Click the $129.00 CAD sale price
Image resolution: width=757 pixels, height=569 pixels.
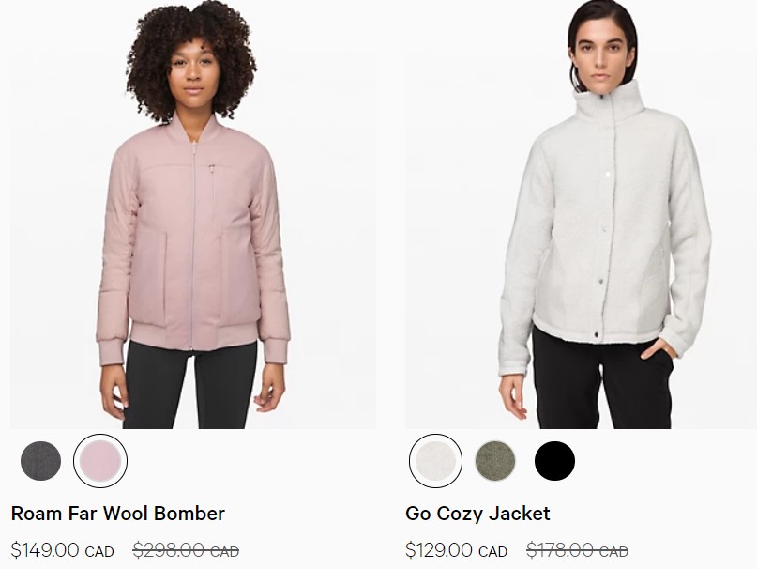point(456,550)
